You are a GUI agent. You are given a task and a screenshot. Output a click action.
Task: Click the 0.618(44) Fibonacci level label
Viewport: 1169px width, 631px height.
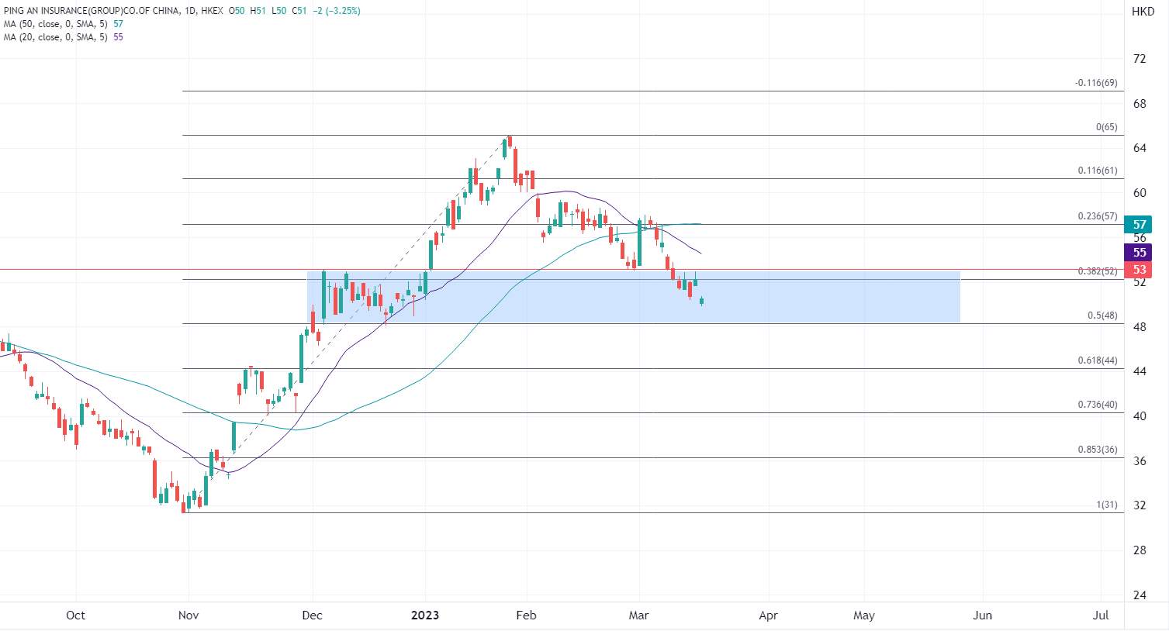[1098, 360]
